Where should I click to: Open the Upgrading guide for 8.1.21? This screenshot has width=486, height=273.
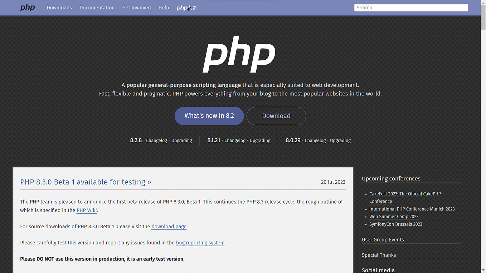pos(260,140)
